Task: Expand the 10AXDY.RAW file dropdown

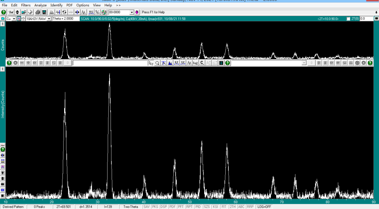Action: 49,19
